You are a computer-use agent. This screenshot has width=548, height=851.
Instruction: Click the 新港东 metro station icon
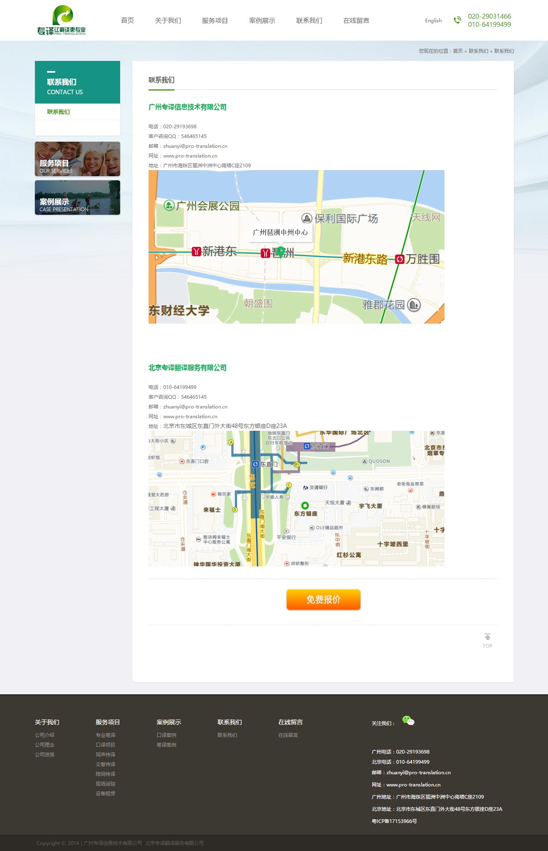pos(196,252)
